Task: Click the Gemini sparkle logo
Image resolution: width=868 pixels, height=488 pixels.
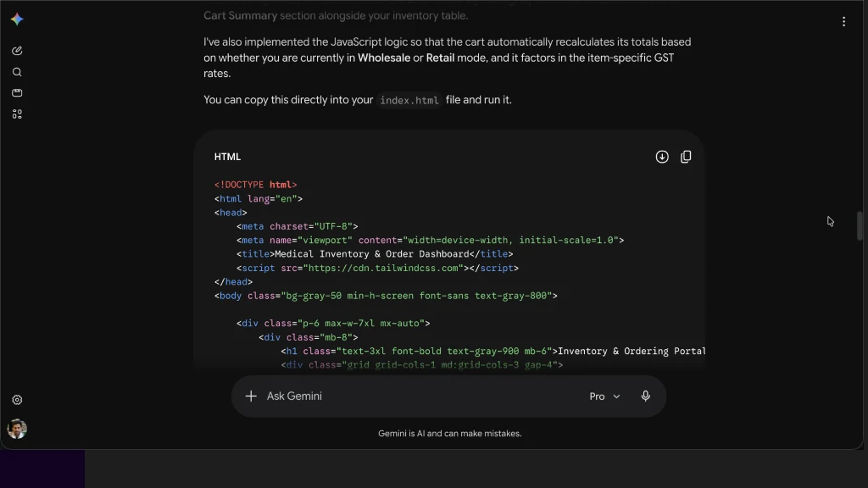Action: (17, 19)
